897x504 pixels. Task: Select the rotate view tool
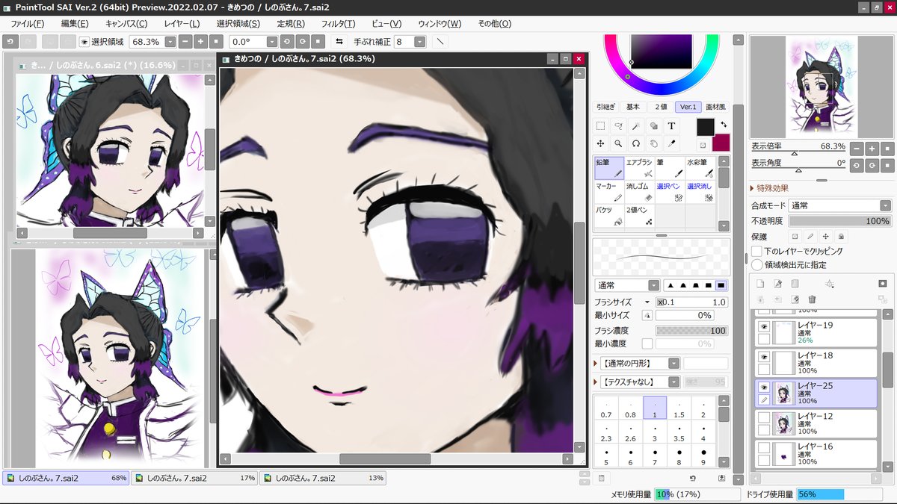[636, 143]
